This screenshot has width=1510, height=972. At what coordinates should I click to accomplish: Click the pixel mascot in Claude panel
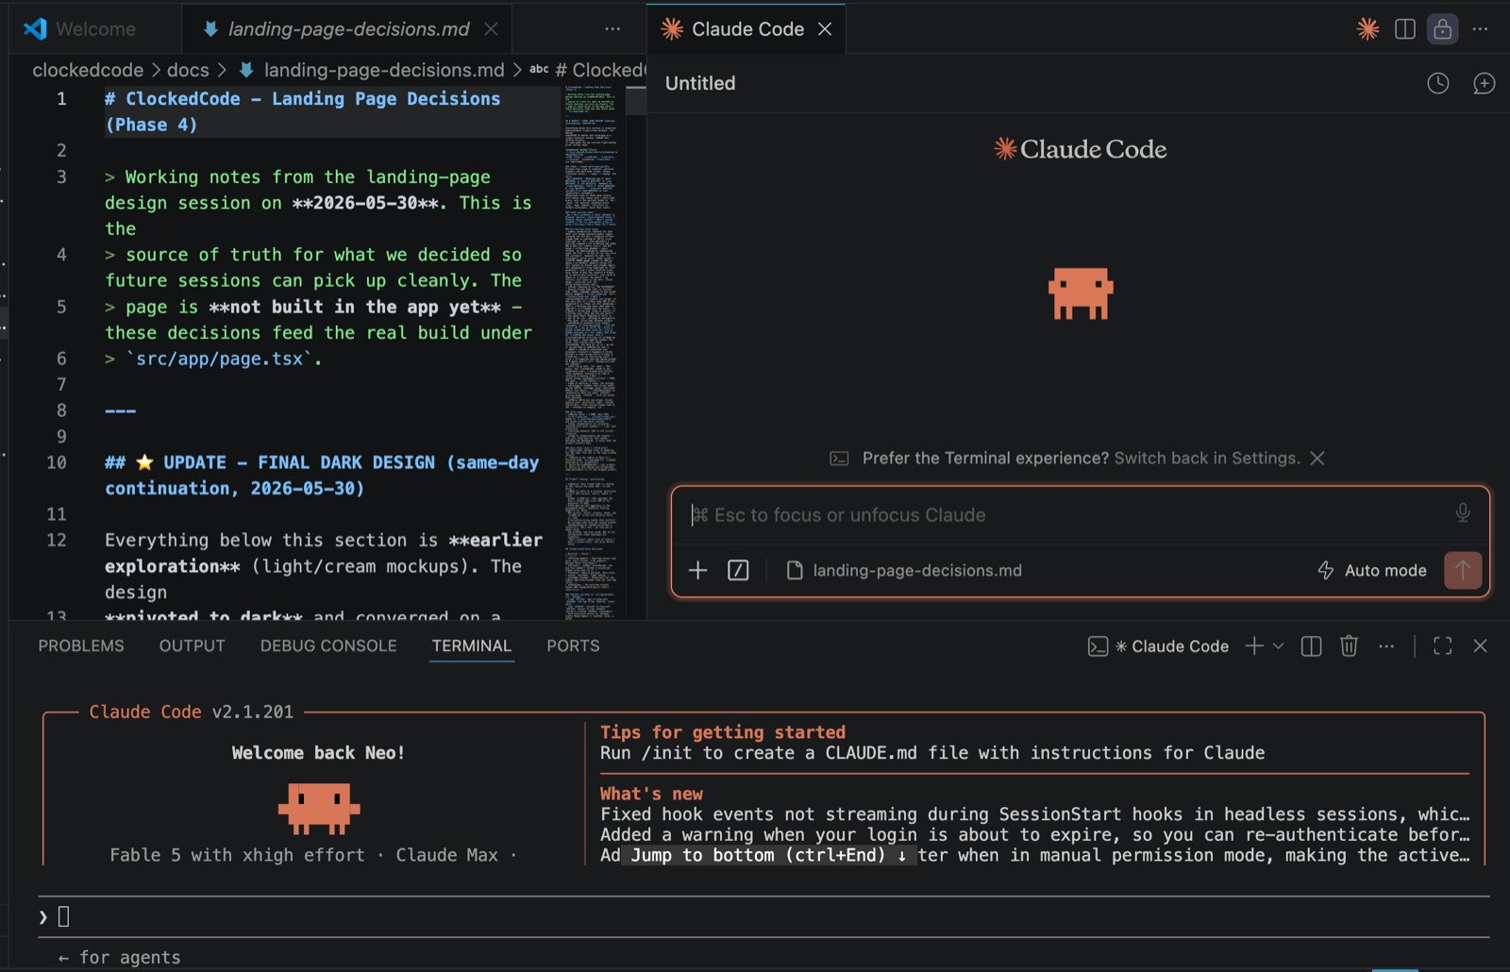1081,293
